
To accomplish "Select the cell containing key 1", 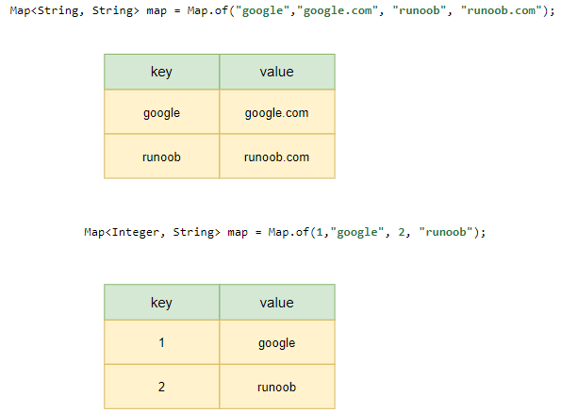I will pyautogui.click(x=162, y=342).
